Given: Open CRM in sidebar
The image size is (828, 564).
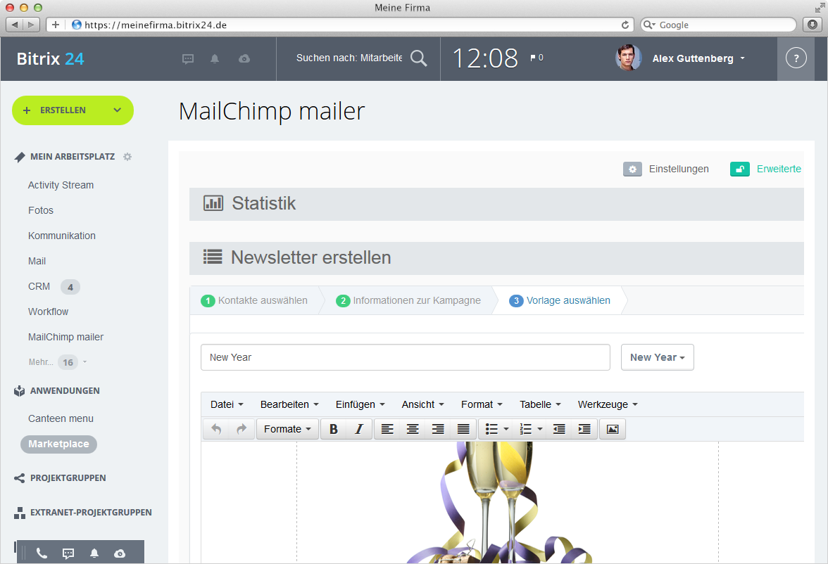Looking at the screenshot, I should tap(39, 286).
